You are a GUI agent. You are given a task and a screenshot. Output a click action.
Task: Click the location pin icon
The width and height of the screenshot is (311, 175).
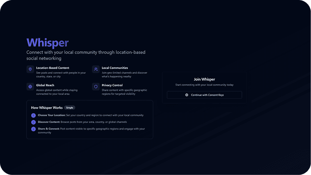[x=30, y=69]
